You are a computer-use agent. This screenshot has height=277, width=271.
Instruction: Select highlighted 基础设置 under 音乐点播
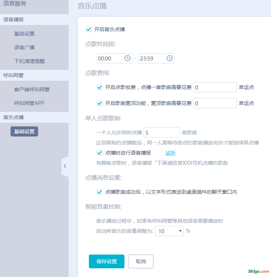pos(24,131)
